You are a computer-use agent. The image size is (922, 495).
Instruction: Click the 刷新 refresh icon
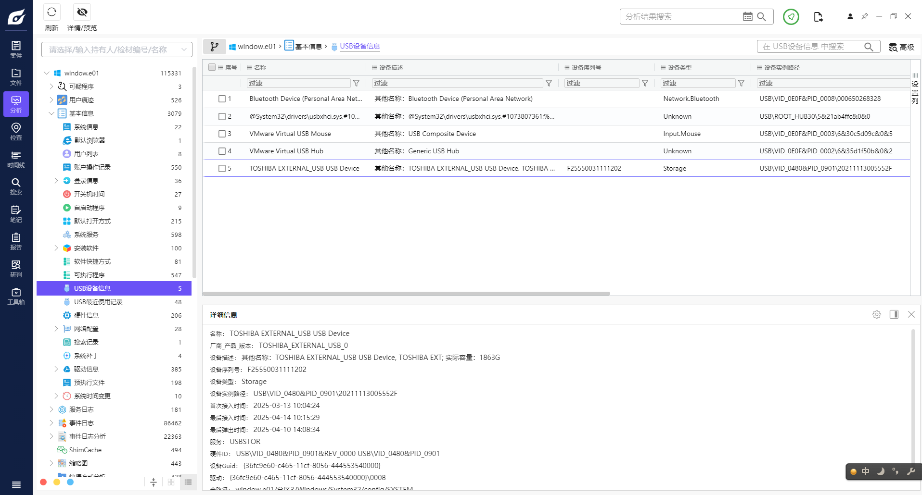tap(51, 12)
